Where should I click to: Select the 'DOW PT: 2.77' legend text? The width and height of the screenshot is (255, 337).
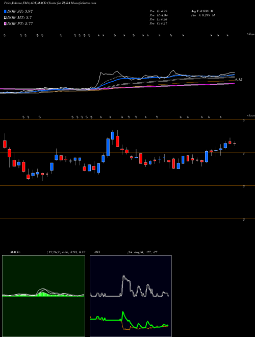[x=20, y=23]
